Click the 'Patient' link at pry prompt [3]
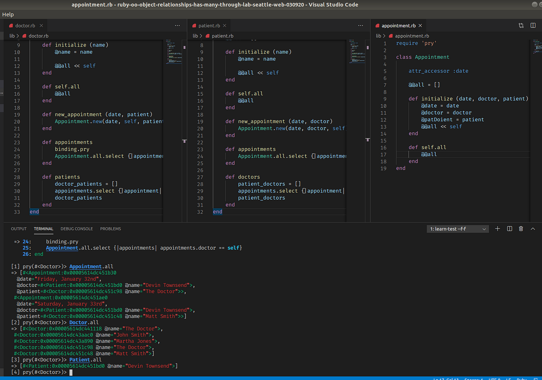Viewport: 542px width, 380px height. 80,359
